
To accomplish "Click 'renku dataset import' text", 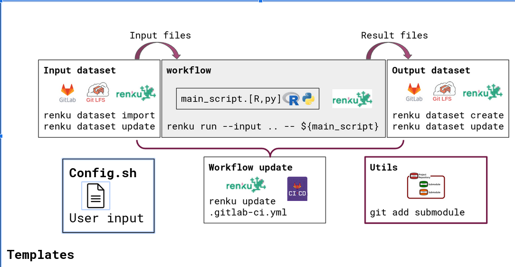I will pyautogui.click(x=99, y=115).
